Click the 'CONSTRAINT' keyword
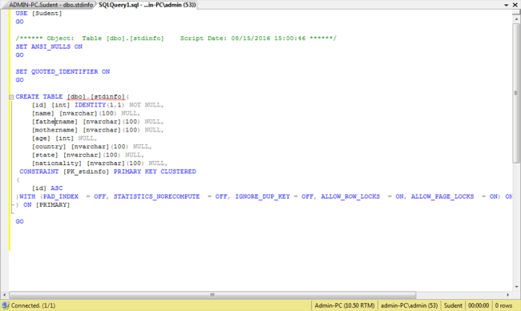This screenshot has width=521, height=311. (39, 172)
